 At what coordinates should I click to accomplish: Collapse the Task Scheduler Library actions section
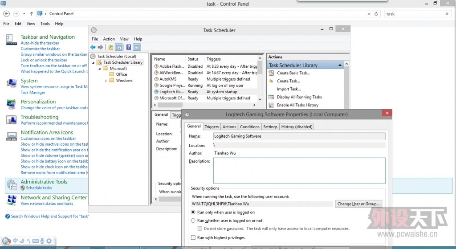[341, 65]
